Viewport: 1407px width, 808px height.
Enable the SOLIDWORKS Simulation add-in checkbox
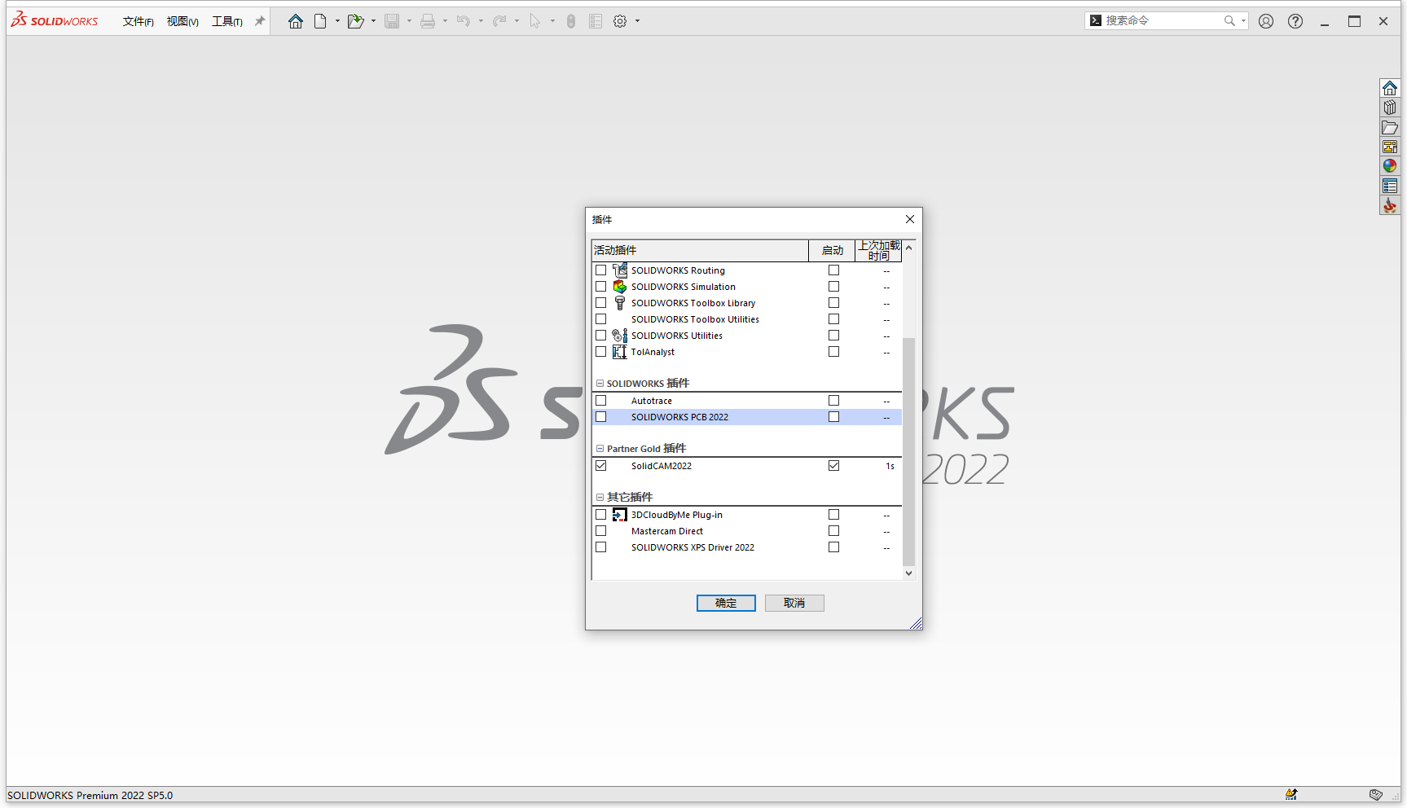tap(600, 287)
